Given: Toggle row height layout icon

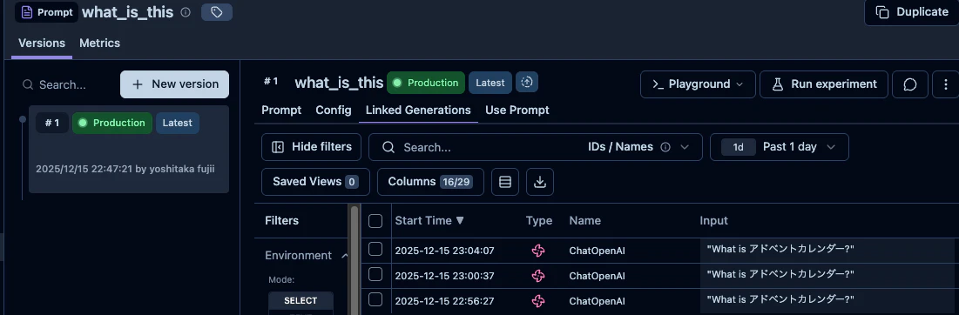Looking at the screenshot, I should pyautogui.click(x=505, y=182).
